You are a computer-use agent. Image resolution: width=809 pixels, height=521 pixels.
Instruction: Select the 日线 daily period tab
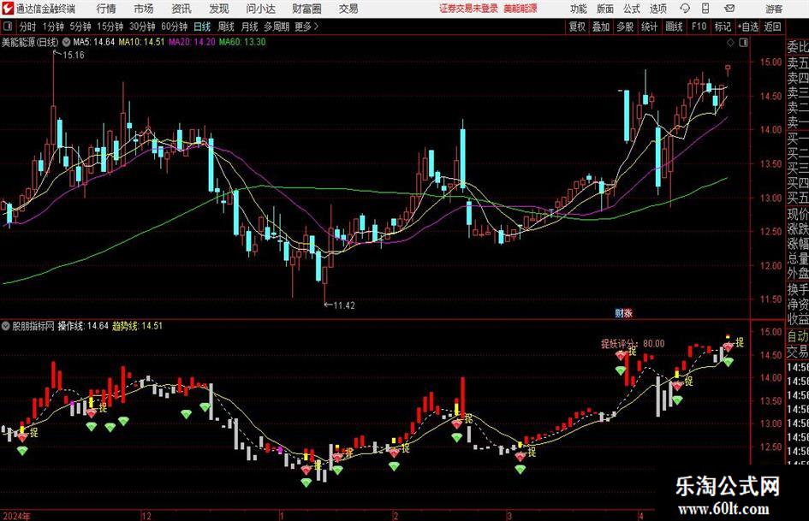pyautogui.click(x=202, y=27)
